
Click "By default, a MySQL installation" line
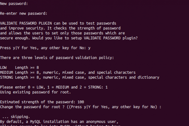[x=59, y=122]
